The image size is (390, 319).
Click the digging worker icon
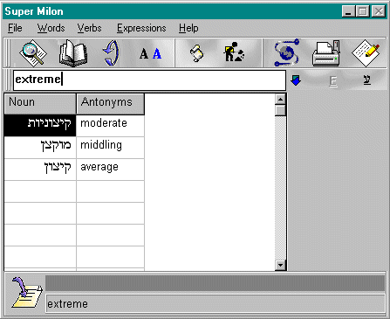click(x=234, y=52)
